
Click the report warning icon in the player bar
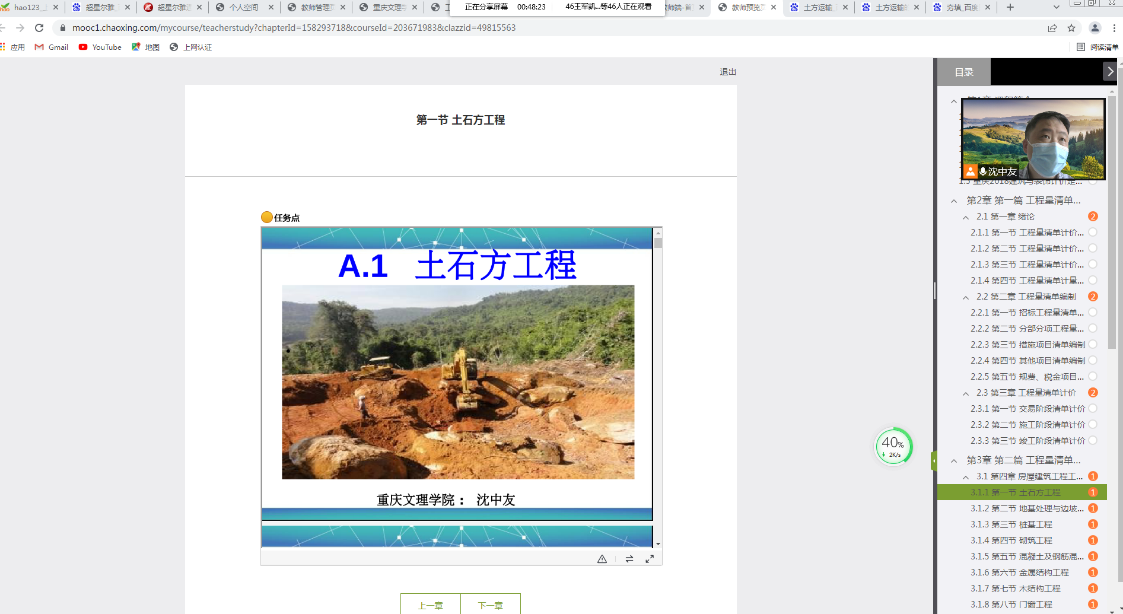point(602,558)
